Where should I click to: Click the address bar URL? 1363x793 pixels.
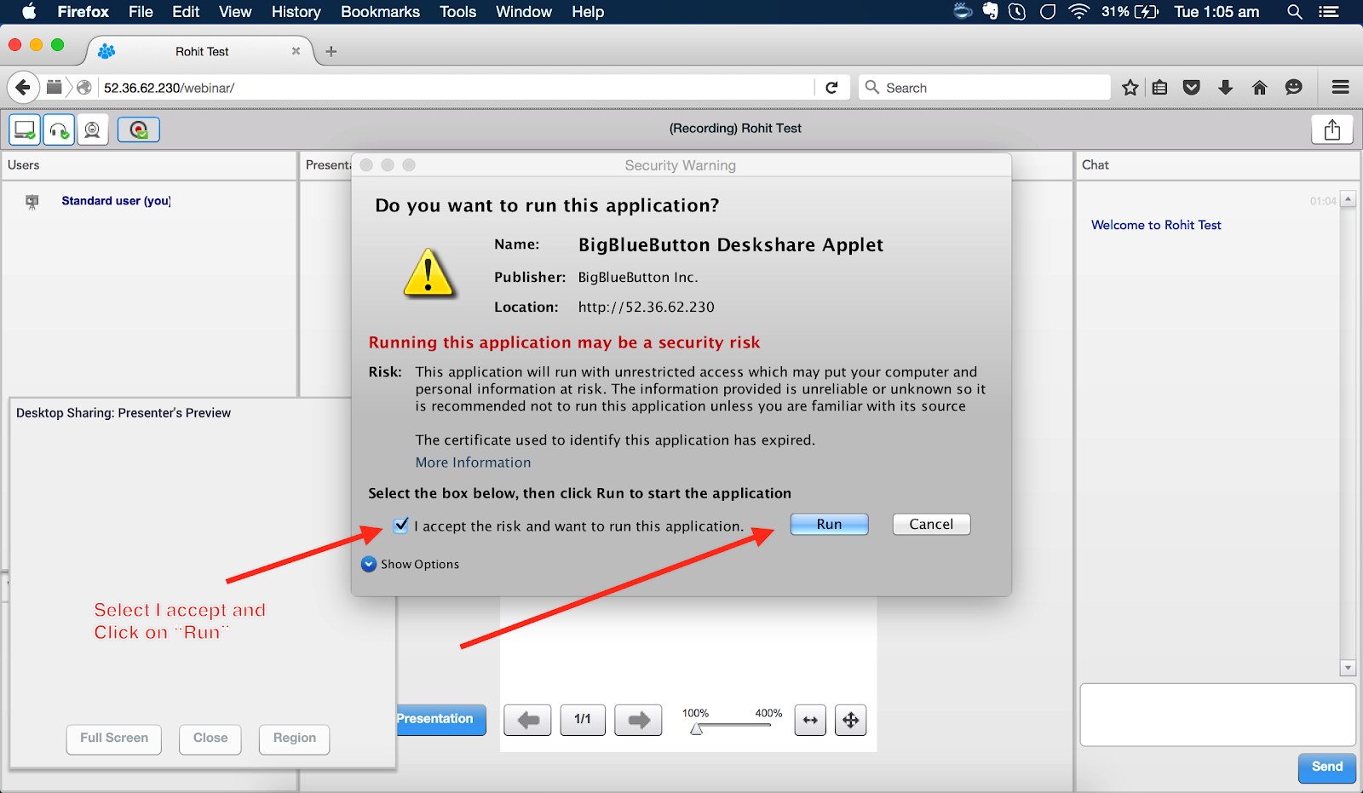[x=169, y=88]
